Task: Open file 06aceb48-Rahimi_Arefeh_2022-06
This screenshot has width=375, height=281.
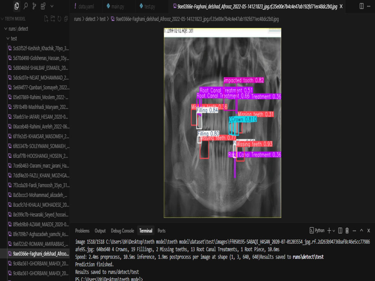Action: (x=38, y=127)
